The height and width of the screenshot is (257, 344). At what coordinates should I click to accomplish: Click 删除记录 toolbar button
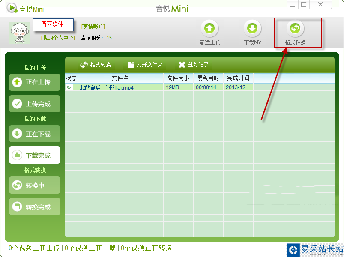[x=194, y=65]
